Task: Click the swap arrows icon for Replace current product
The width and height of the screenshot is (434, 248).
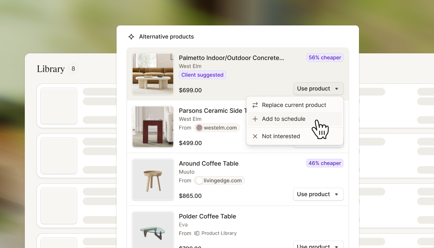Action: 255,105
